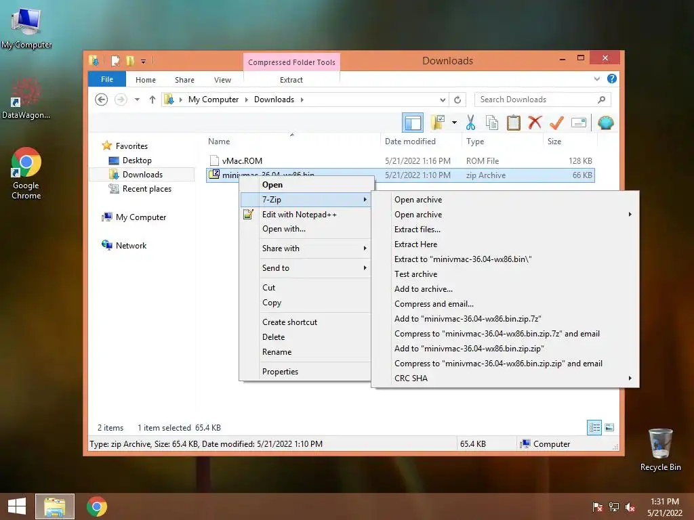Click the folder options icon in toolbar
This screenshot has height=520, width=694.
[438, 123]
